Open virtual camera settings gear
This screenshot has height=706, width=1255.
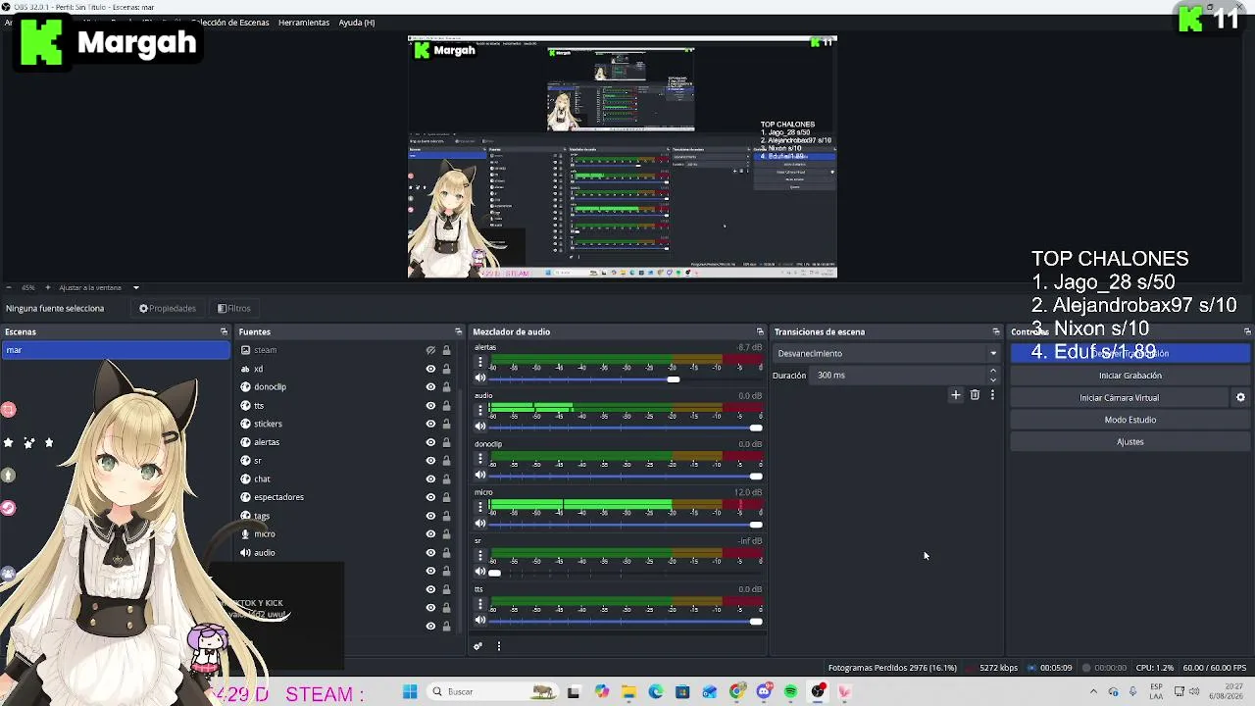[x=1240, y=398]
